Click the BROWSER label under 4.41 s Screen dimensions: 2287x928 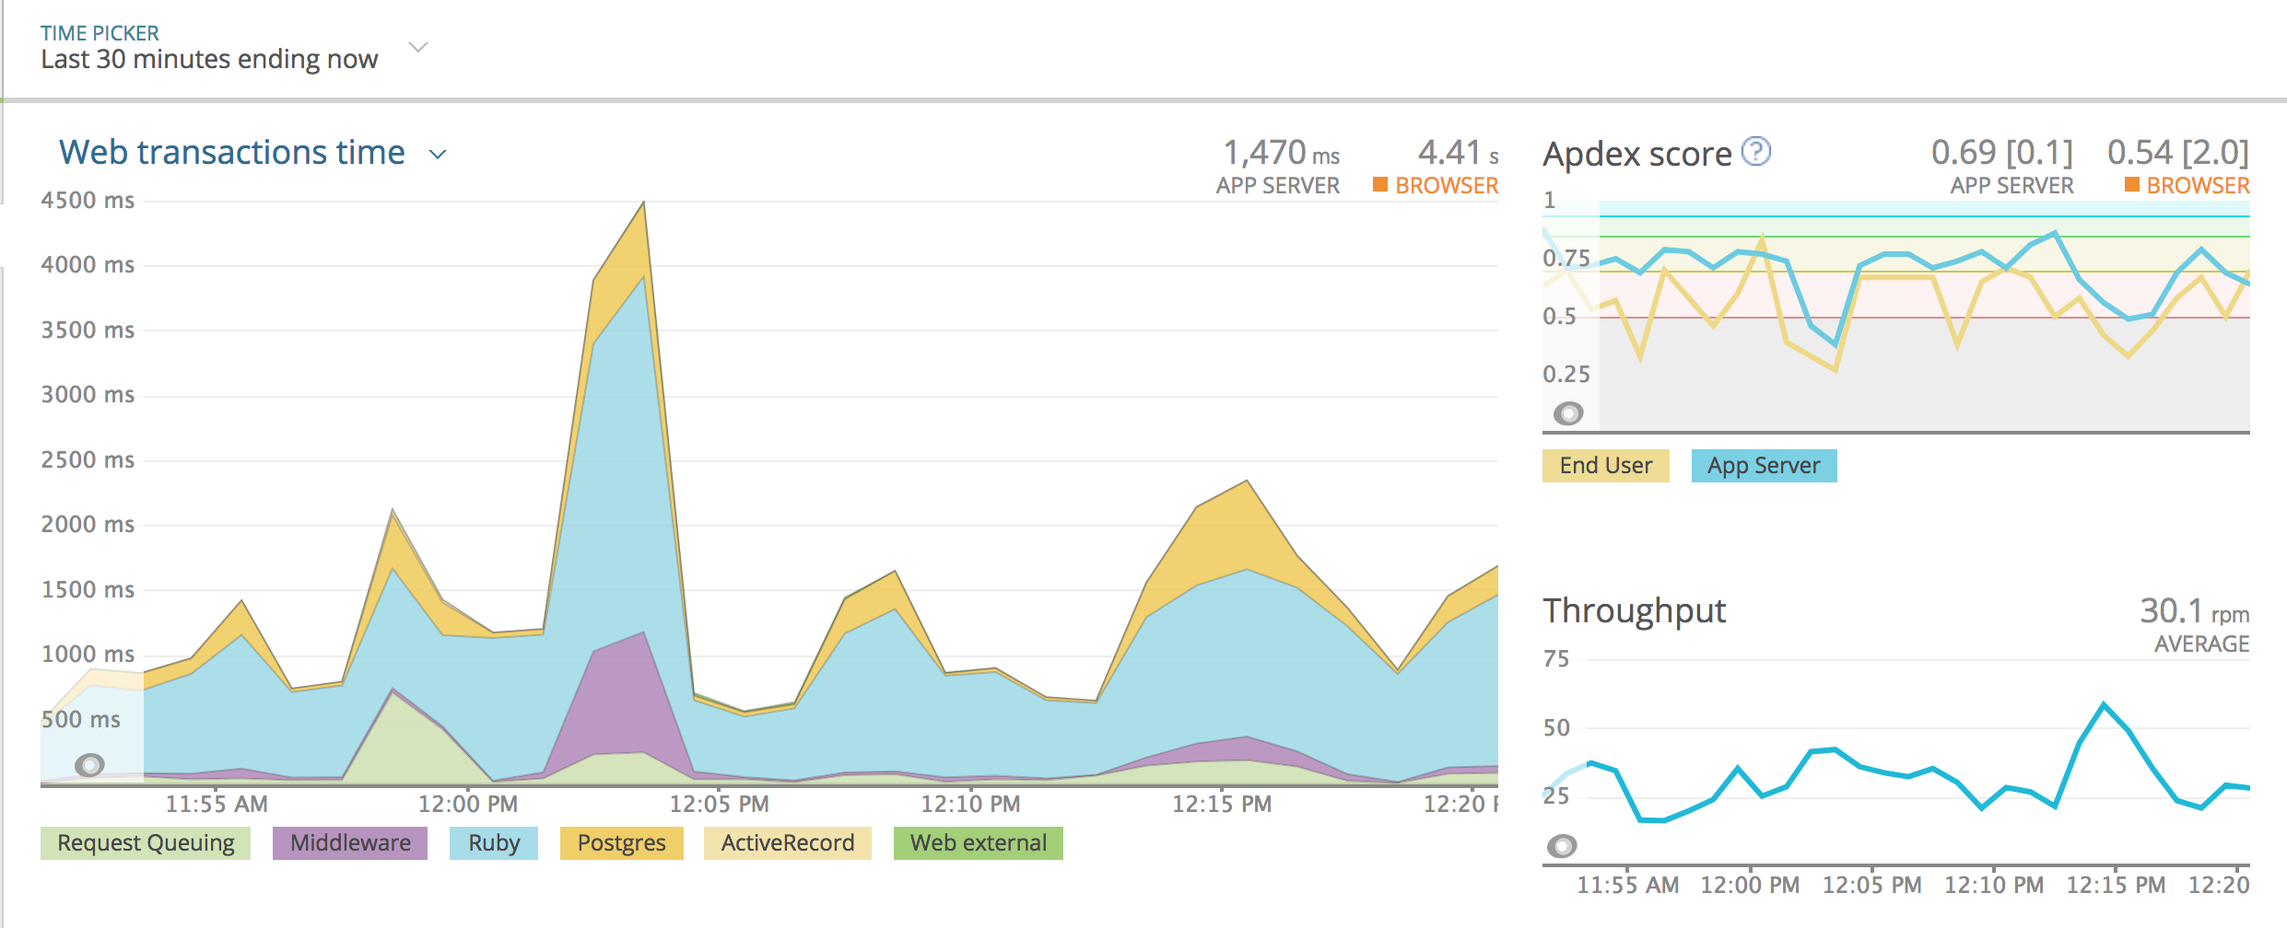pyautogui.click(x=1447, y=186)
